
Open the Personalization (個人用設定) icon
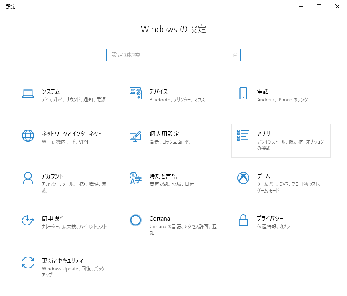[136, 136]
